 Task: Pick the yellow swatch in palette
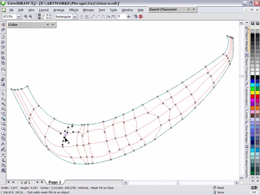(253, 93)
